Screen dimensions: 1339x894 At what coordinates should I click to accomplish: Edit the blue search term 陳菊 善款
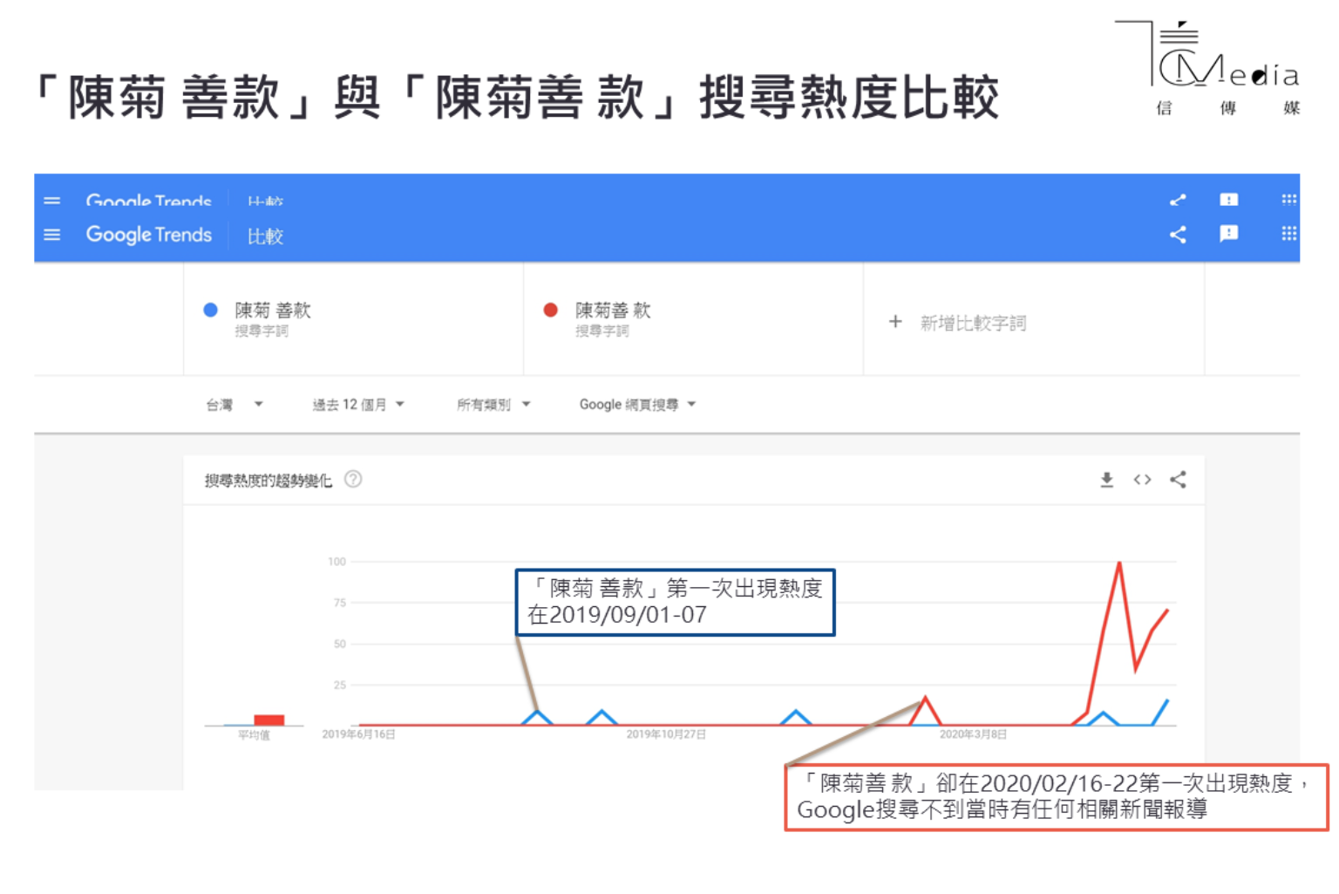tap(273, 311)
